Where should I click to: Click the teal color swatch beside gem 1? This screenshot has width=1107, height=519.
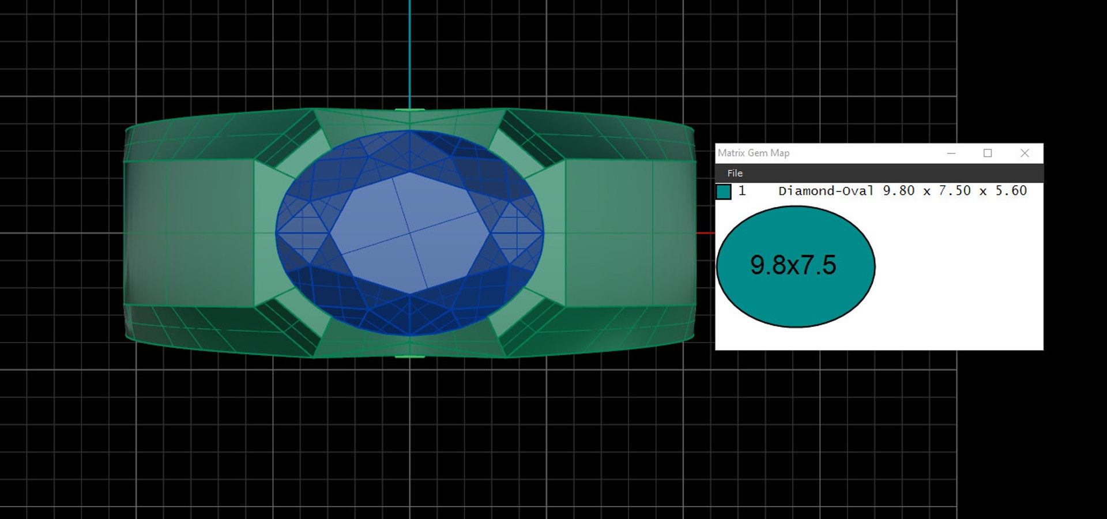724,191
